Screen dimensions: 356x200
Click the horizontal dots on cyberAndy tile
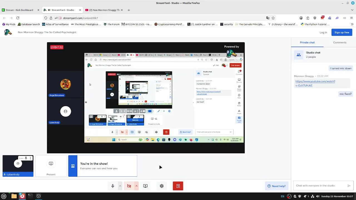[21, 158]
